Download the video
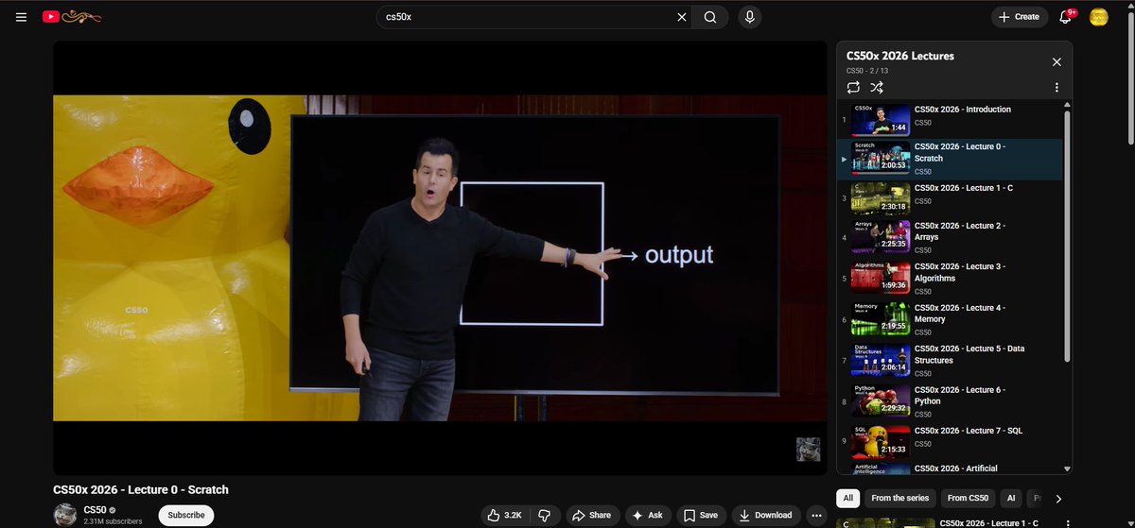The height and width of the screenshot is (528, 1135). click(766, 515)
